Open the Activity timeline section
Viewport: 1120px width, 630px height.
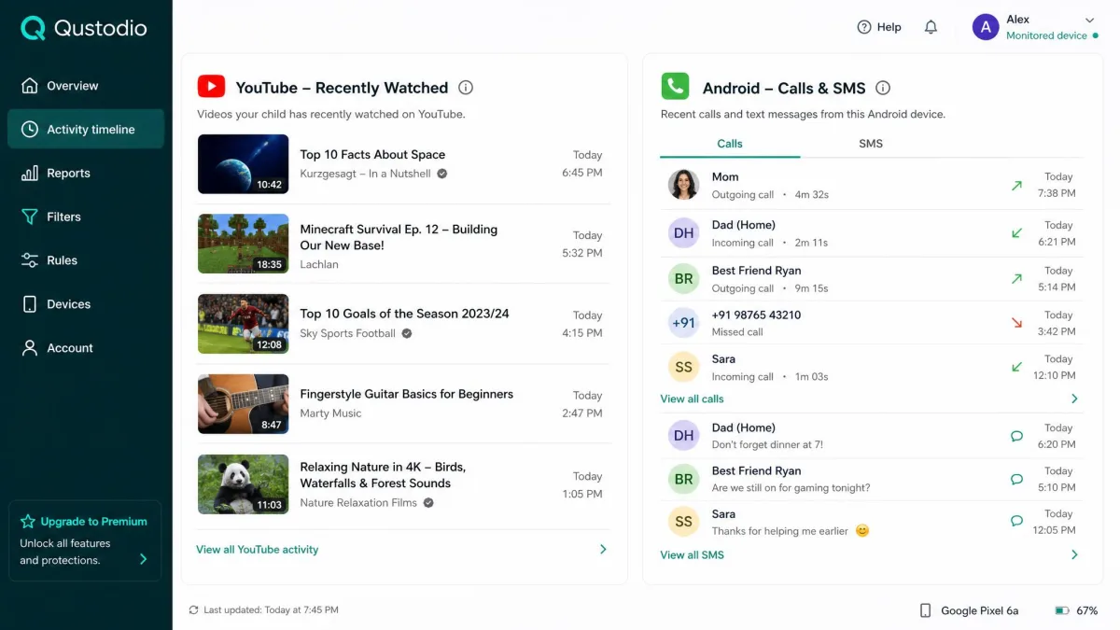coord(86,130)
